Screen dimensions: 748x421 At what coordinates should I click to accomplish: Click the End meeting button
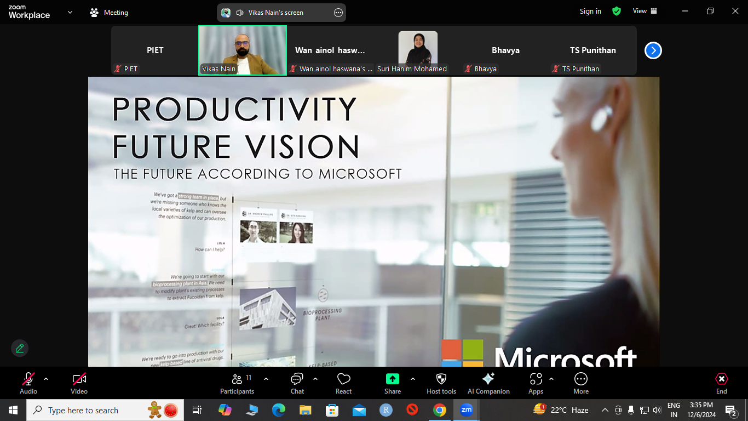click(721, 383)
